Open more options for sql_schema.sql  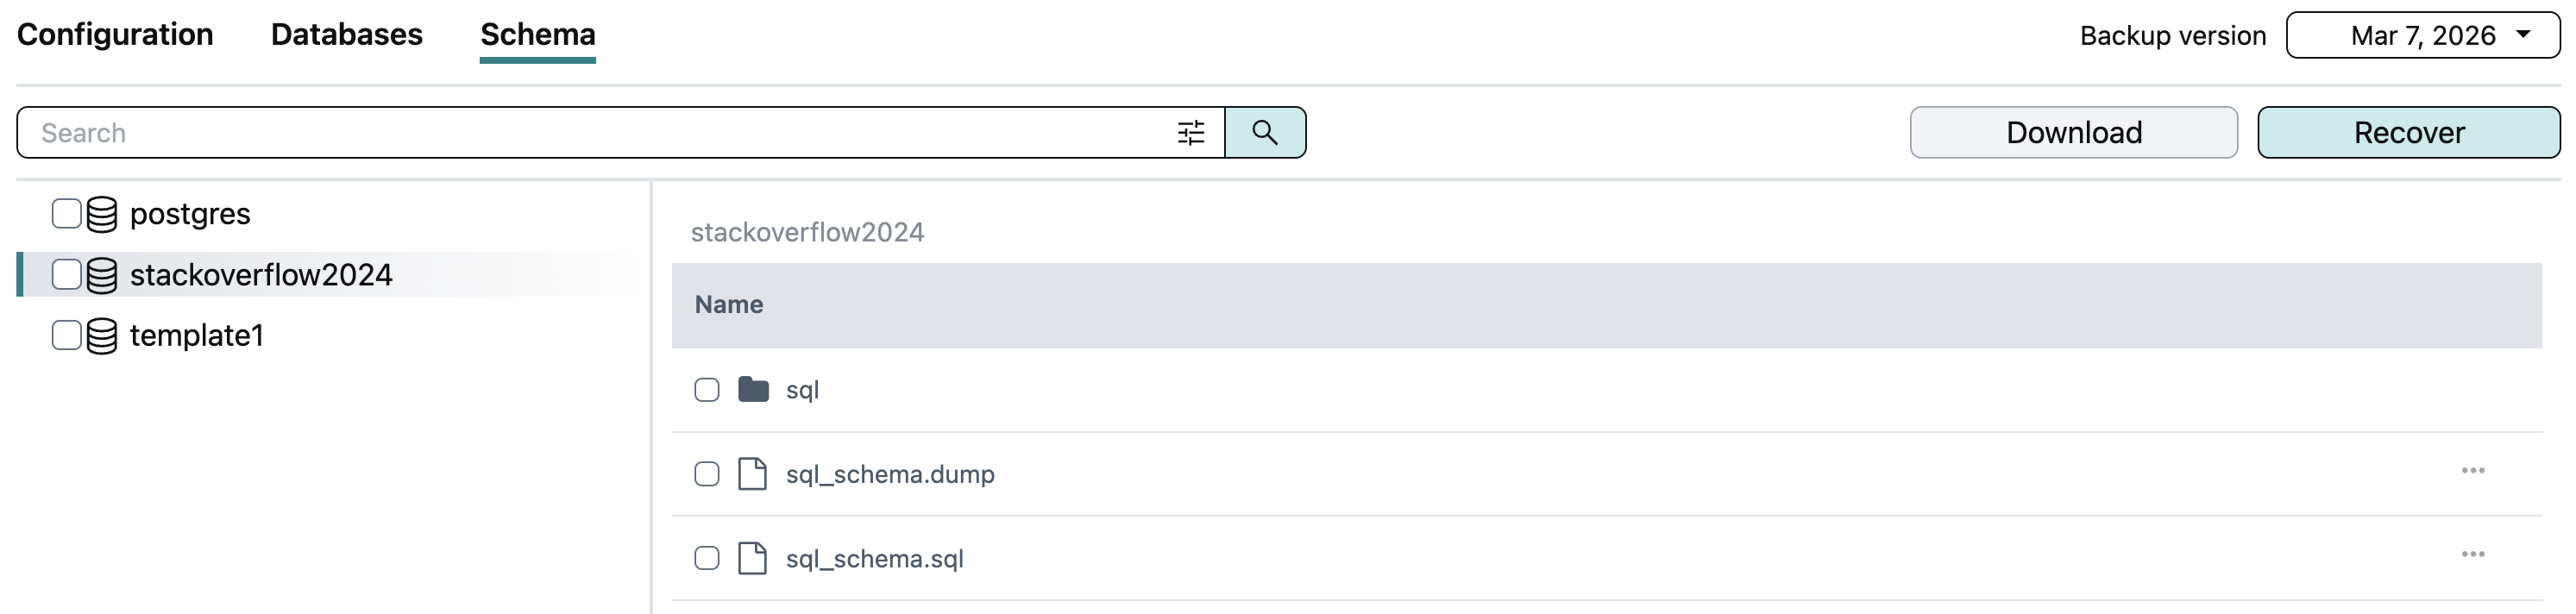(x=2472, y=555)
